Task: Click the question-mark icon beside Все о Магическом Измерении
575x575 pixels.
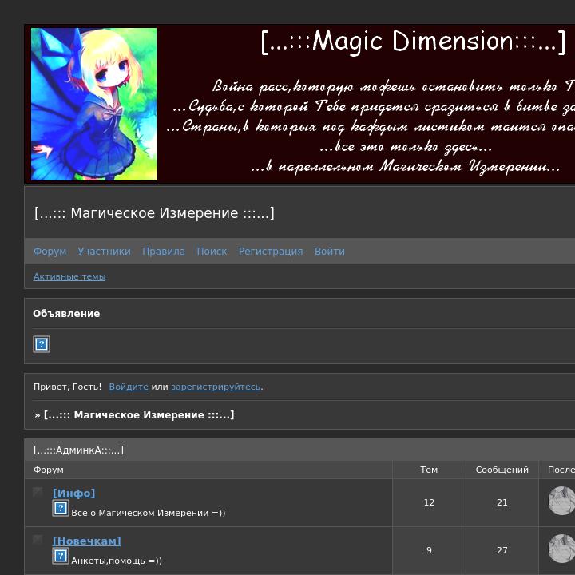Action: click(x=61, y=508)
